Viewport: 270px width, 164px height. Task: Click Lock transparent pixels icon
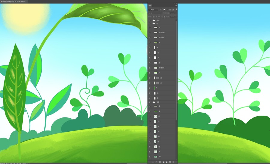click(x=154, y=17)
